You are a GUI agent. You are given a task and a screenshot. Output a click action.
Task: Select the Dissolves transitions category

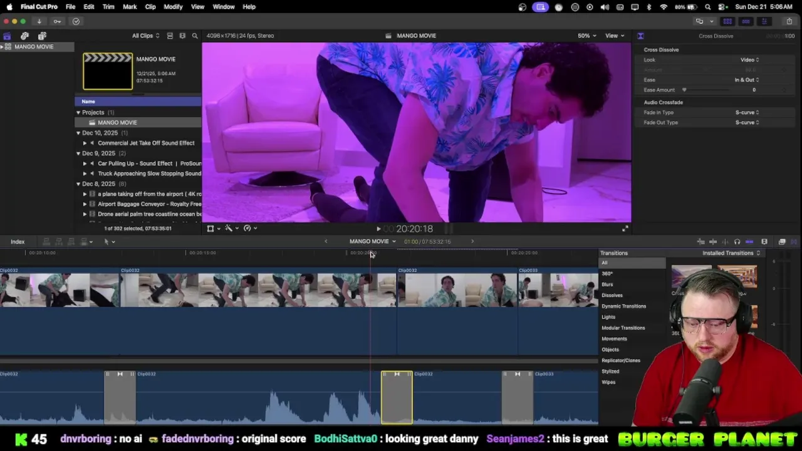pos(612,295)
